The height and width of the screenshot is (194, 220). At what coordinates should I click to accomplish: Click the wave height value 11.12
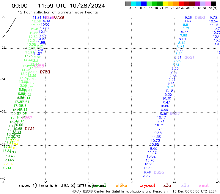152,153
